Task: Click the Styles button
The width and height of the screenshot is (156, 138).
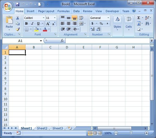Action: pyautogui.click(x=117, y=23)
